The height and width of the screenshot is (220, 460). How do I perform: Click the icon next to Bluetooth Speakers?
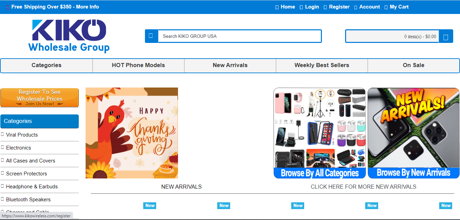pyautogui.click(x=2, y=199)
